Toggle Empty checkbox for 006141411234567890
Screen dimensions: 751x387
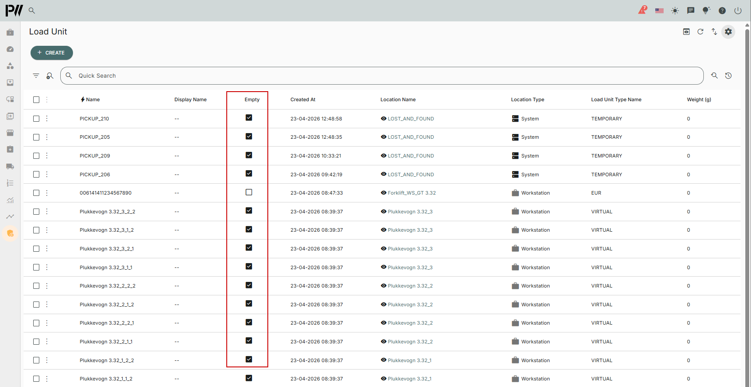tap(249, 192)
